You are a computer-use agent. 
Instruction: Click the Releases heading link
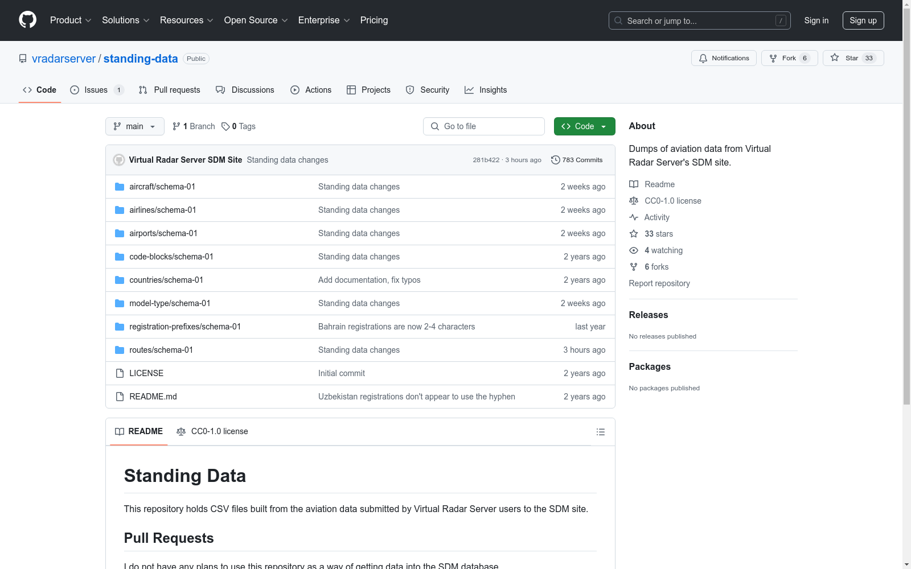[649, 315]
